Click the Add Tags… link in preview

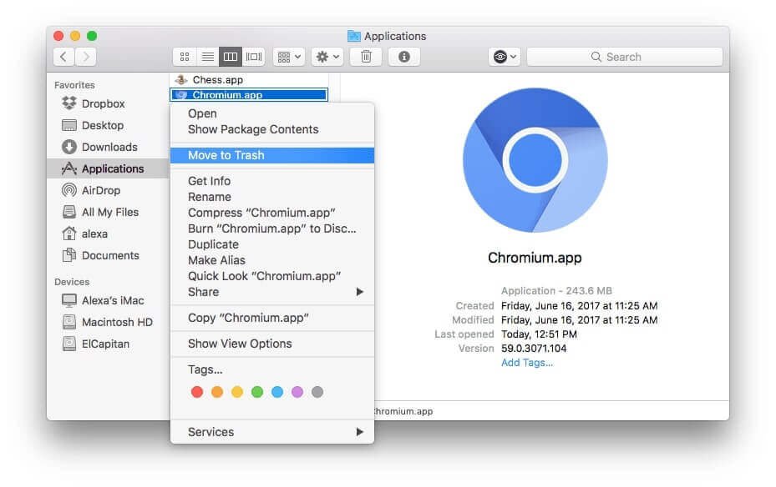click(x=526, y=363)
